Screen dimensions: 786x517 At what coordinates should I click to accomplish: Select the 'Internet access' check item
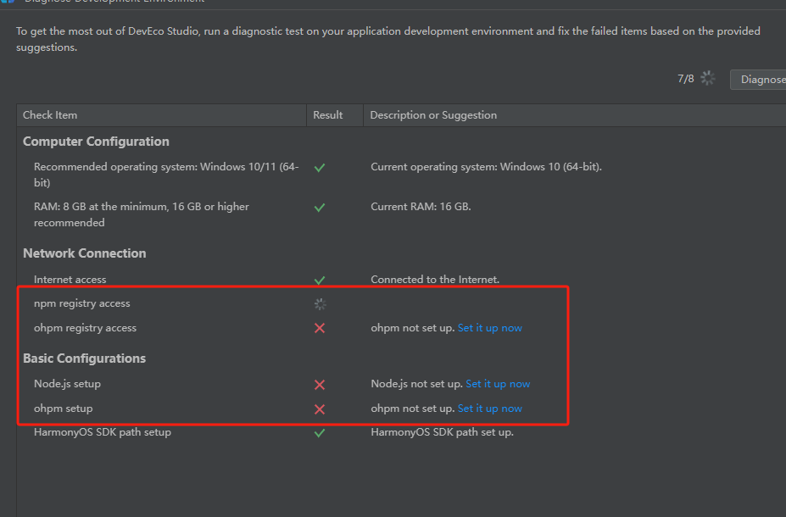pyautogui.click(x=70, y=280)
